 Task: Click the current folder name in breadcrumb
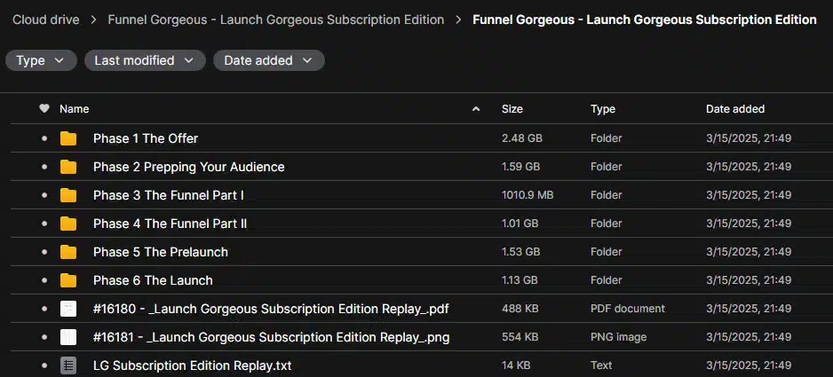[645, 20]
